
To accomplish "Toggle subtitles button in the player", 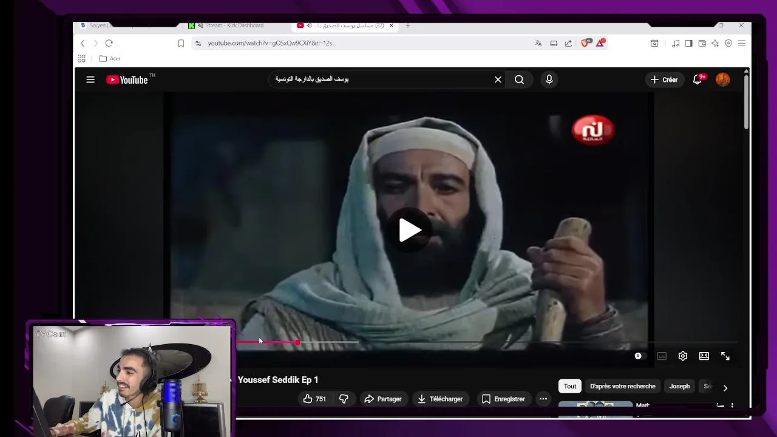I will 662,356.
